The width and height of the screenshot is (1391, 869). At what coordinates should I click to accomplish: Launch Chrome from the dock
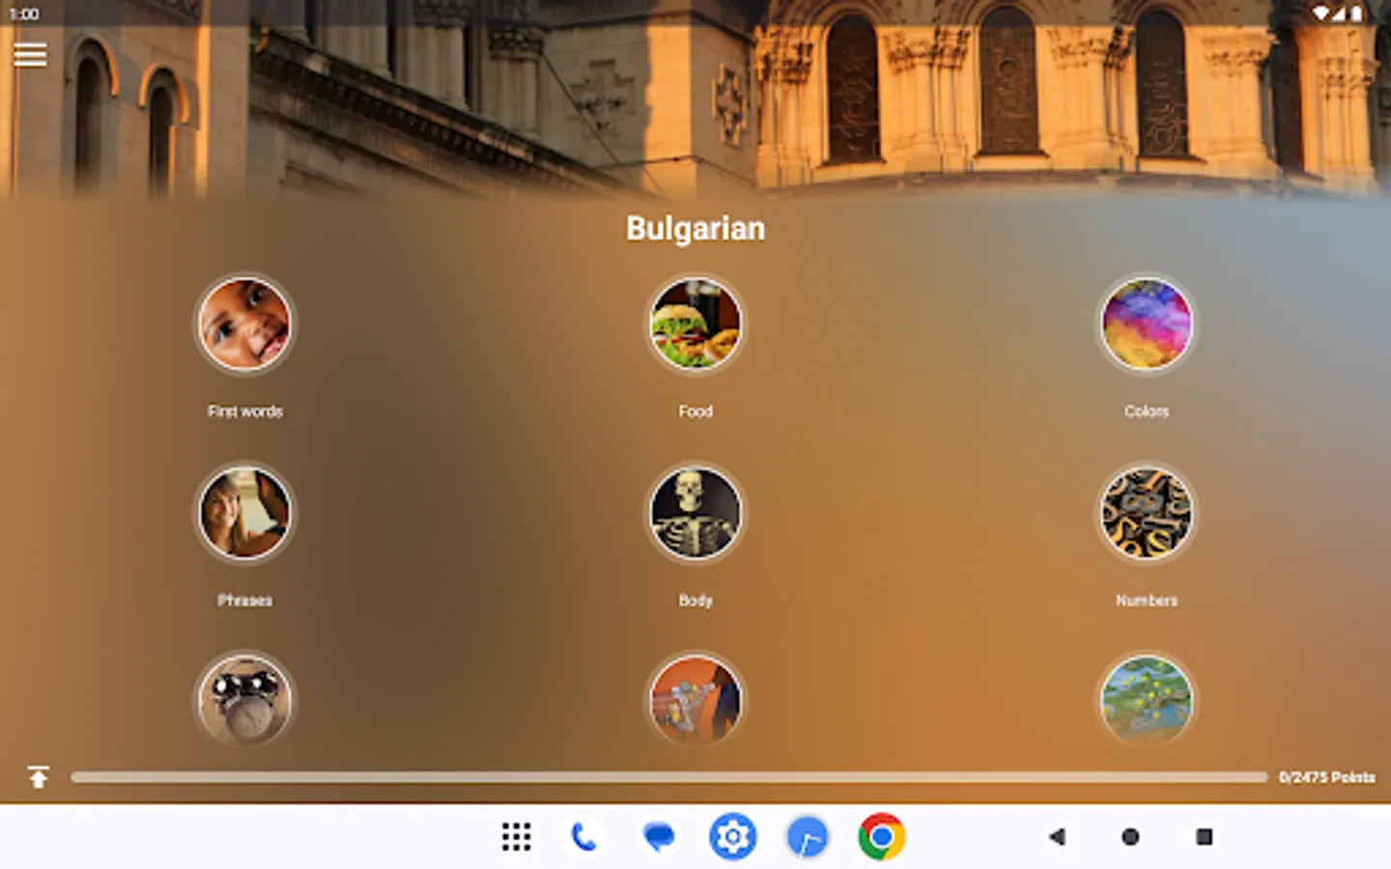[877, 836]
